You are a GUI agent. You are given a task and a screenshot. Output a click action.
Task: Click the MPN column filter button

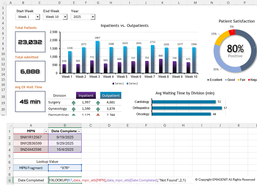(x=46, y=131)
